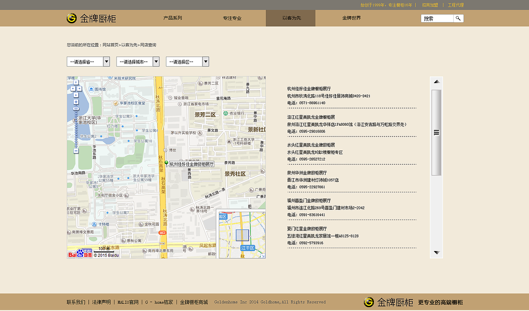Click the G-home桔家 footer link

[159, 302]
